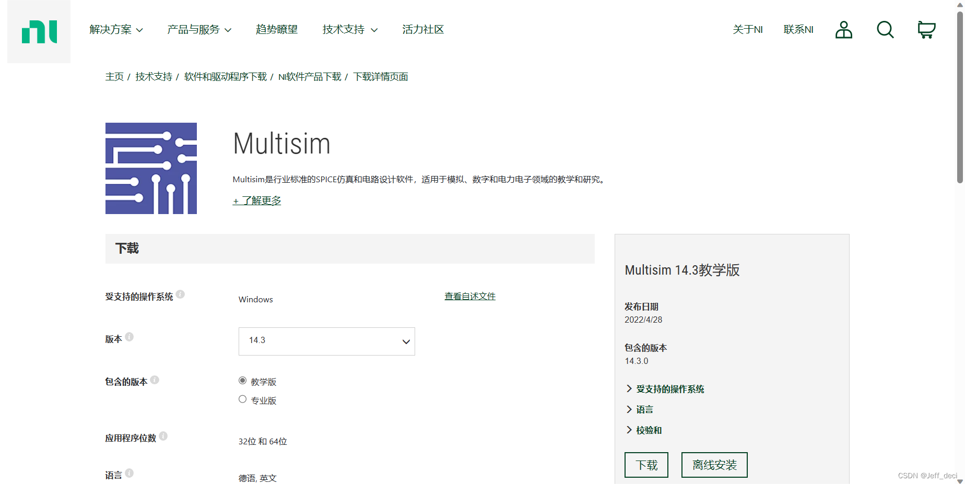
Task: Click the info icon next to 包含的版本
Action: 155,380
